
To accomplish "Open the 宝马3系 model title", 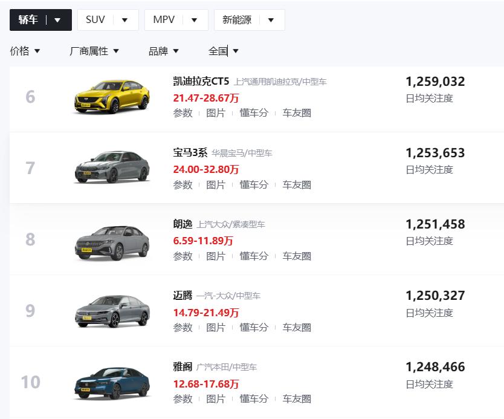I will click(190, 152).
